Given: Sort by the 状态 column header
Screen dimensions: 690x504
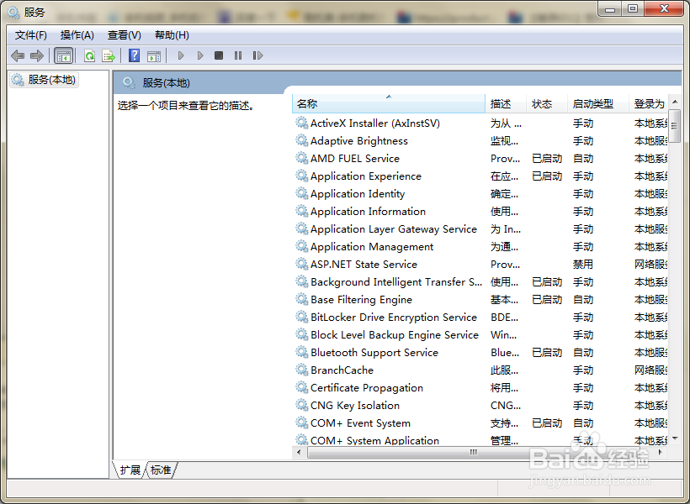Looking at the screenshot, I should (547, 104).
